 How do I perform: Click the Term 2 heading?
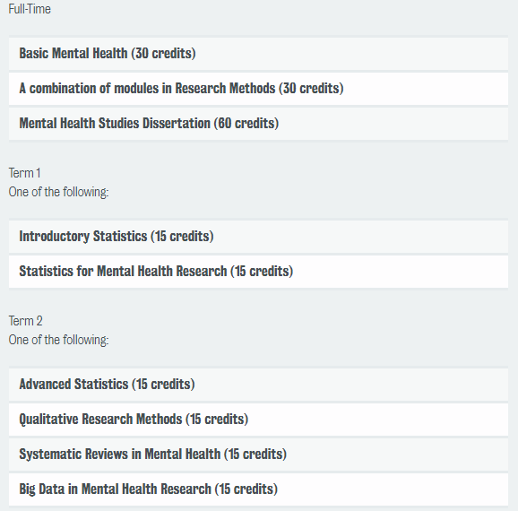(x=25, y=321)
